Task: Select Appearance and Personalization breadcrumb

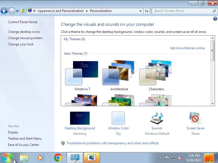Action: pyautogui.click(x=60, y=11)
